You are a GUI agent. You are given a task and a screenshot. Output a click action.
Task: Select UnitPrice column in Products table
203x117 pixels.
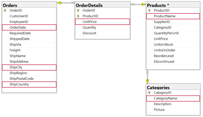(x=173, y=39)
